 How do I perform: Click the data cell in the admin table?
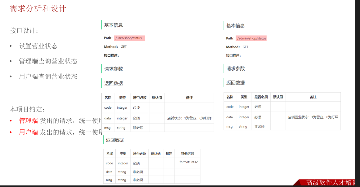click(x=229, y=117)
